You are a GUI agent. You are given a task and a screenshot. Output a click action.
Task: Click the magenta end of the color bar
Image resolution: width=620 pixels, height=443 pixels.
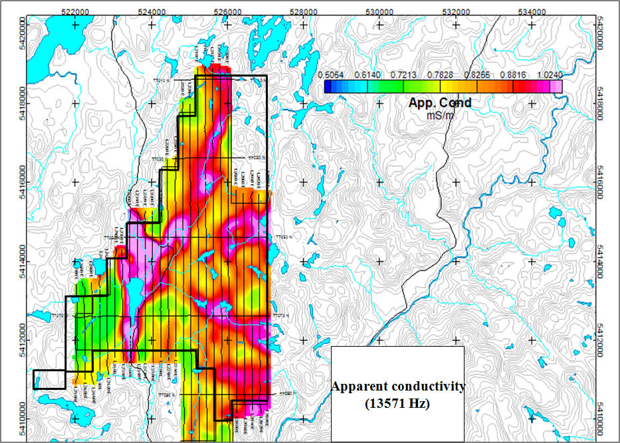(557, 86)
